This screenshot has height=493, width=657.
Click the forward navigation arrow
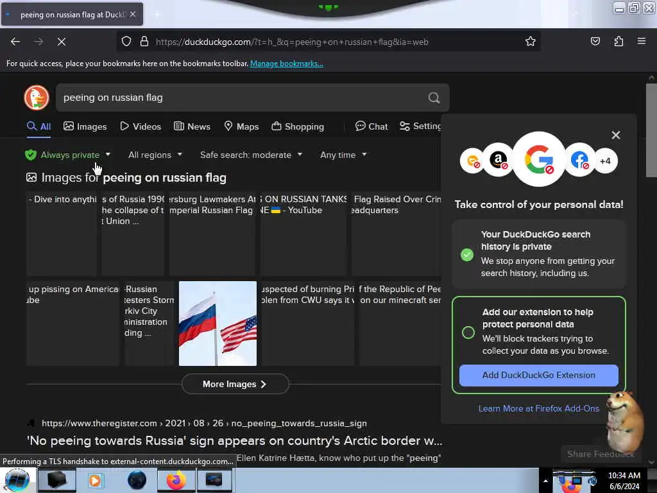(x=38, y=42)
